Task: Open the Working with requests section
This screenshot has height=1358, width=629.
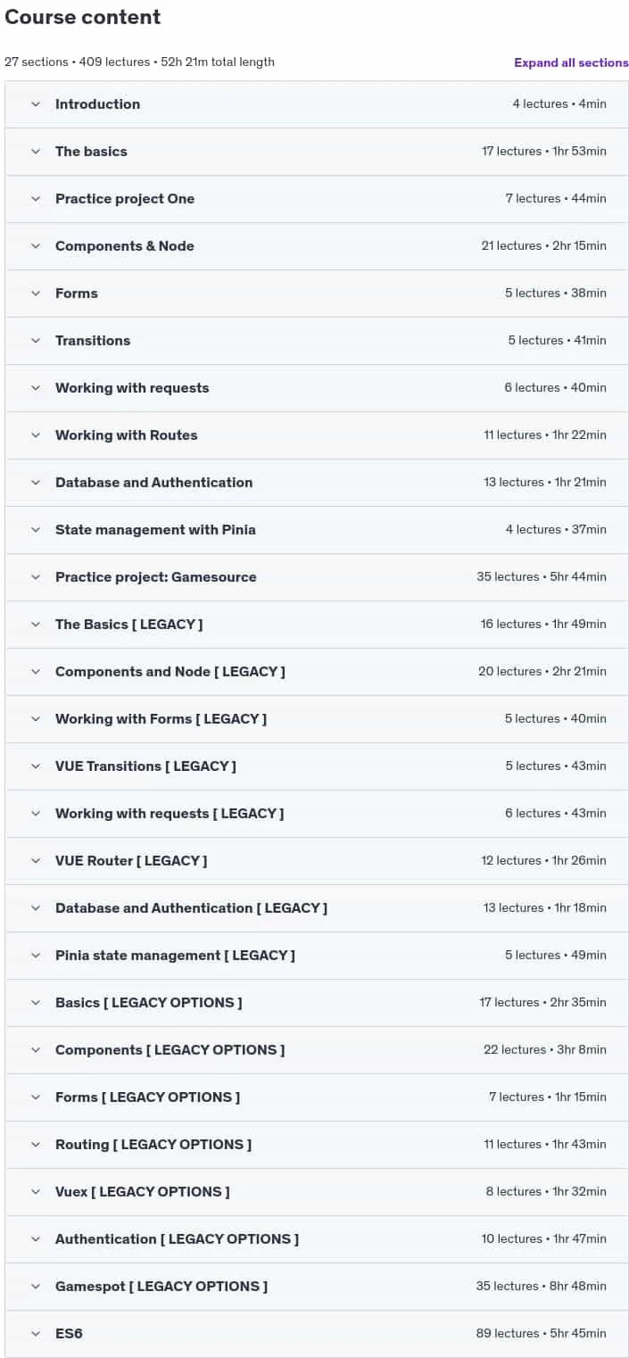Action: [317, 388]
